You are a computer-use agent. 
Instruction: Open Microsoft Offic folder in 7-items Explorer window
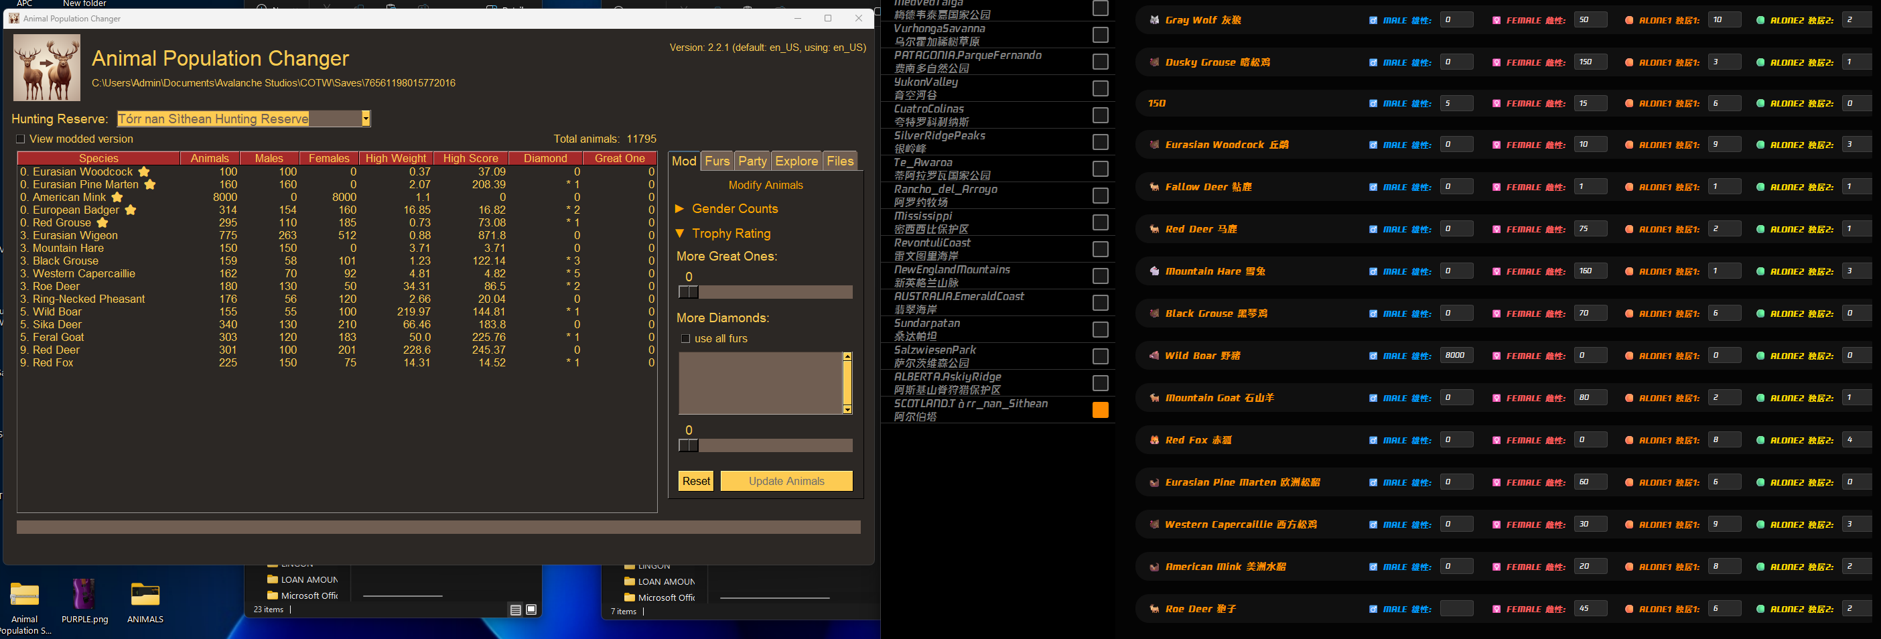[659, 597]
